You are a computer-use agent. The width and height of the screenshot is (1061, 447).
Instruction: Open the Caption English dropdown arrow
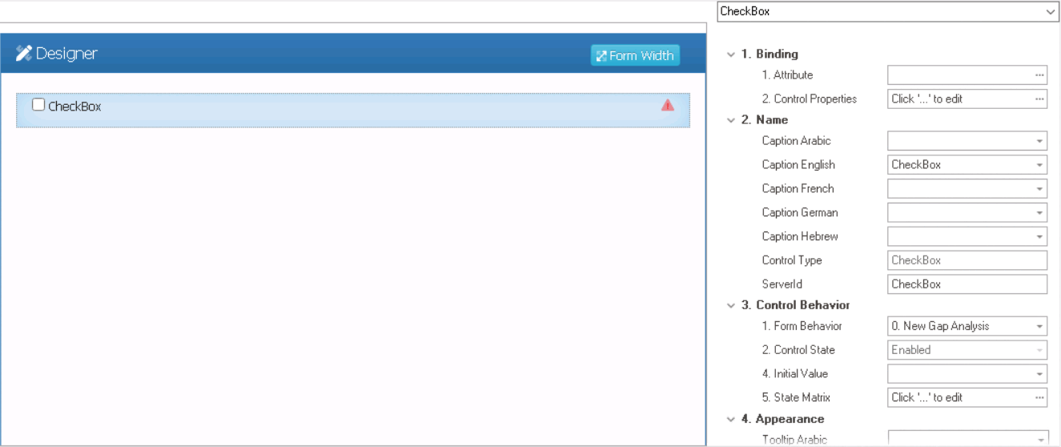[x=1039, y=165]
